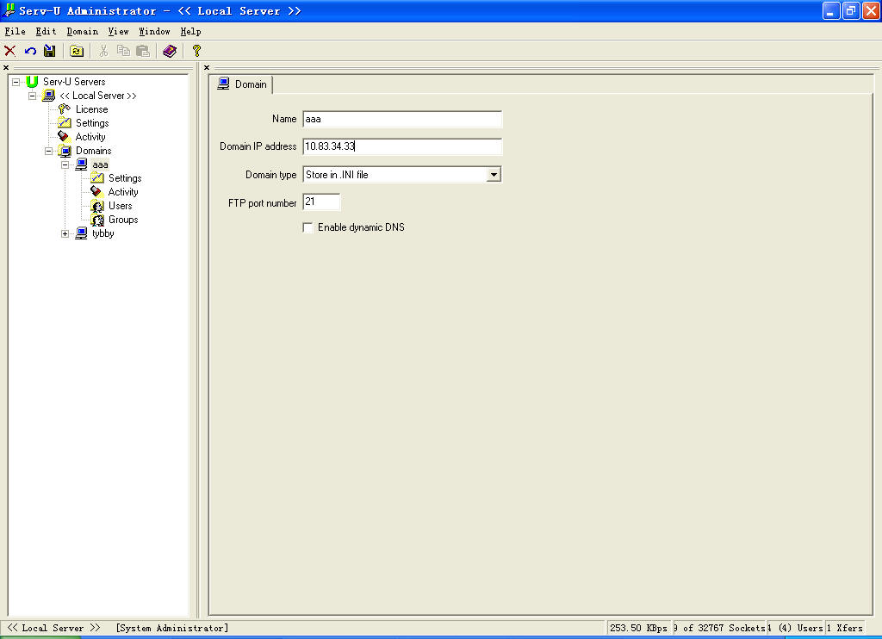
Task: Open the Window menu
Action: coord(154,31)
